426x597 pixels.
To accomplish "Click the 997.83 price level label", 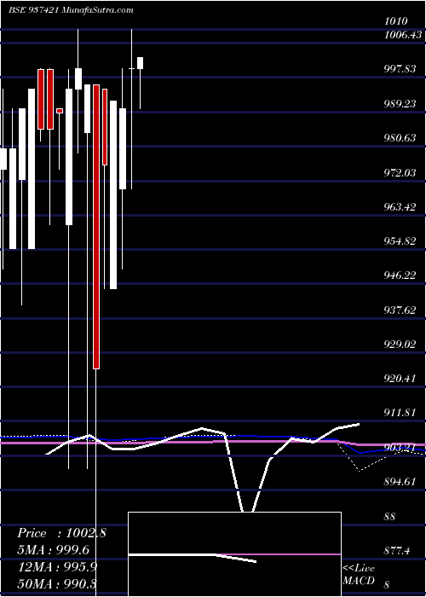I will tap(400, 69).
